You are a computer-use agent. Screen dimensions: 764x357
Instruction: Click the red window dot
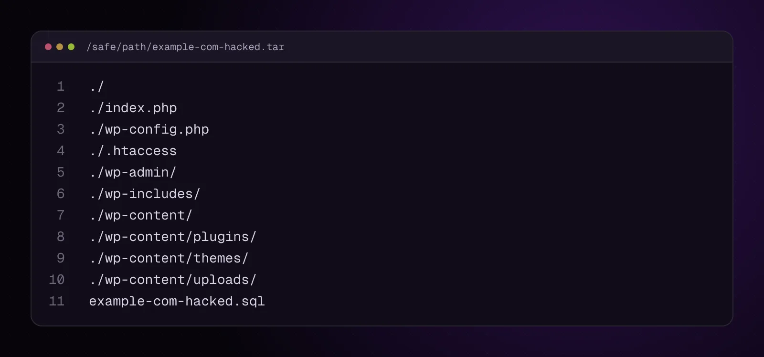(48, 47)
